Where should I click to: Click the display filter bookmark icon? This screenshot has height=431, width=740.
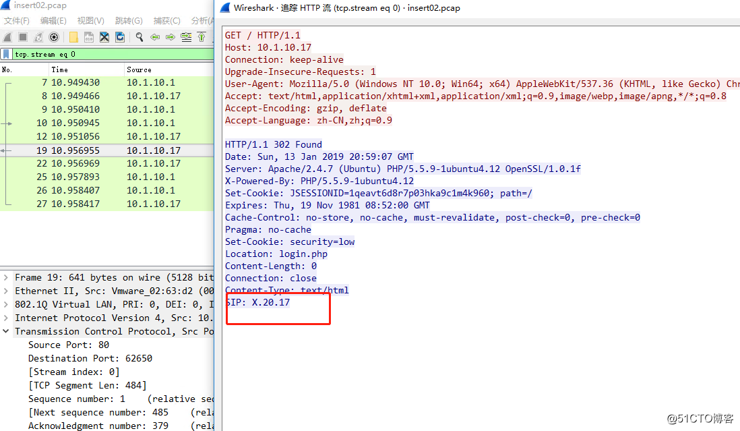pos(6,54)
